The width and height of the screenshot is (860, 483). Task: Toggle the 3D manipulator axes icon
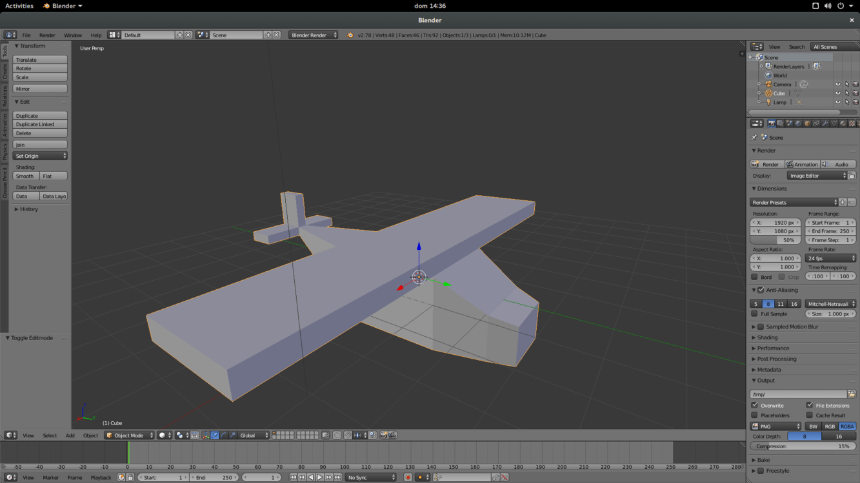click(x=205, y=435)
